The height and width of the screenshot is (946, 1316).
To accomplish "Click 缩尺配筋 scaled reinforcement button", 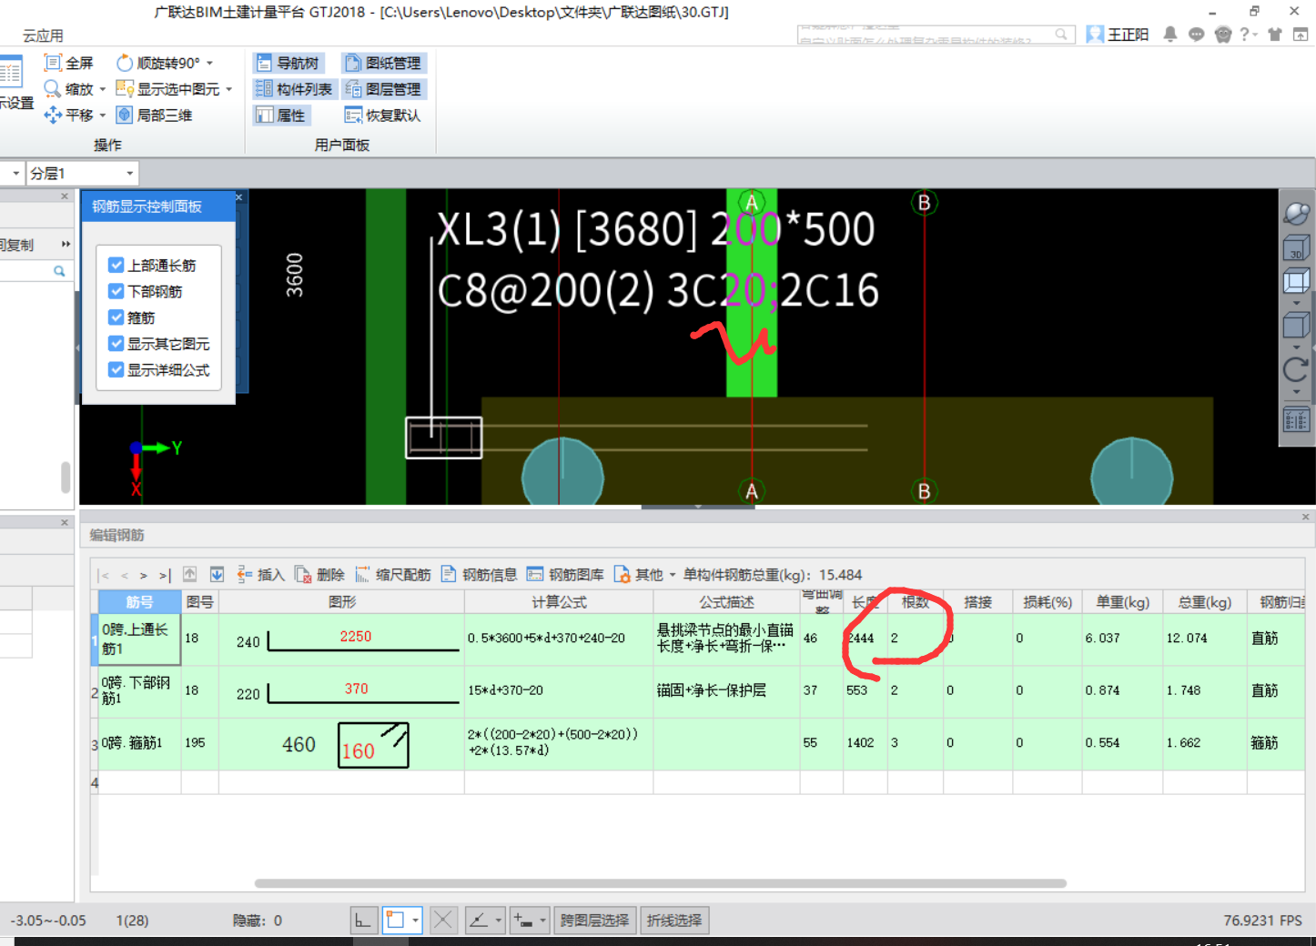I will pos(393,574).
